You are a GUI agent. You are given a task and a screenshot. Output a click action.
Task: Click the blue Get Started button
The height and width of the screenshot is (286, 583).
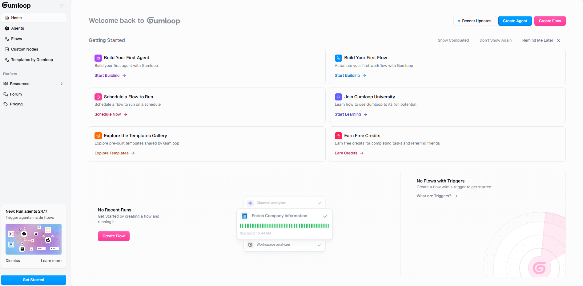coord(34,280)
